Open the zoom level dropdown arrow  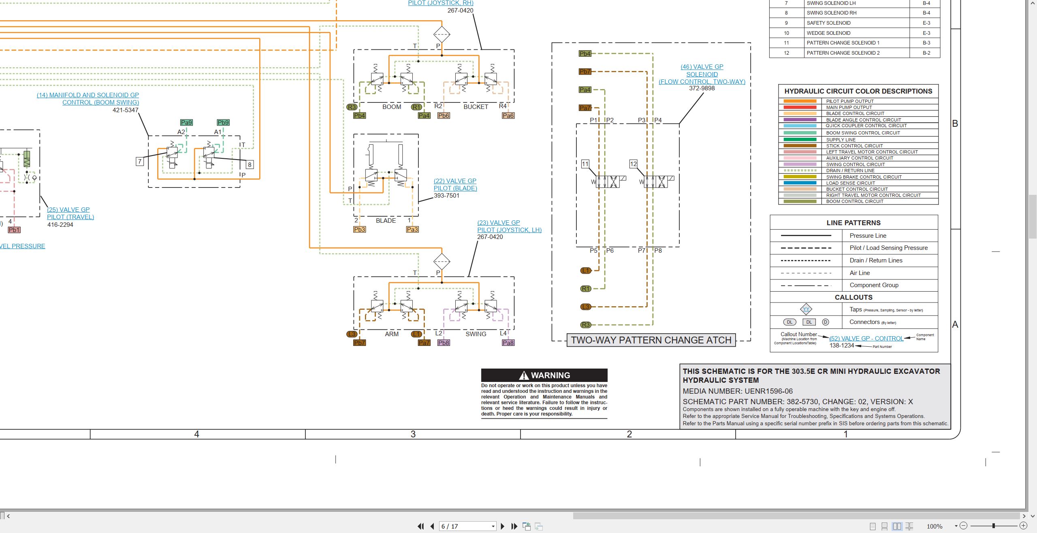pyautogui.click(x=956, y=526)
